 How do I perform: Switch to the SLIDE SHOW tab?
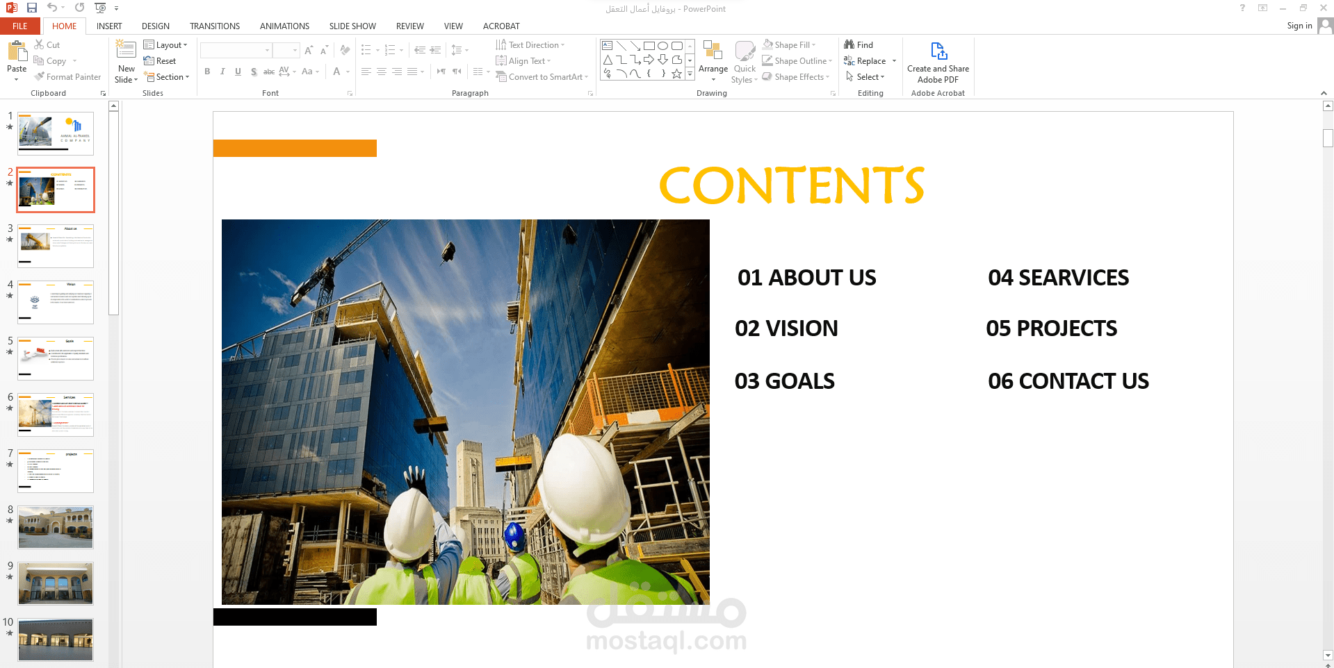[352, 26]
